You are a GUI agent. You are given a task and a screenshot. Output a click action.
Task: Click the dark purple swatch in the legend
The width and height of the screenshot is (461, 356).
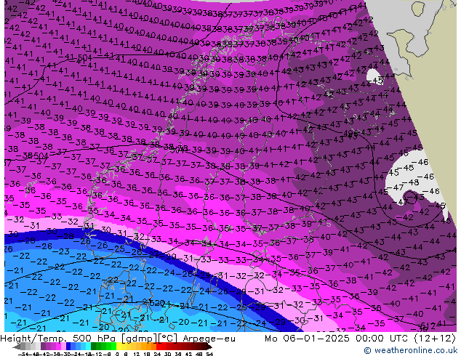point(43,347)
